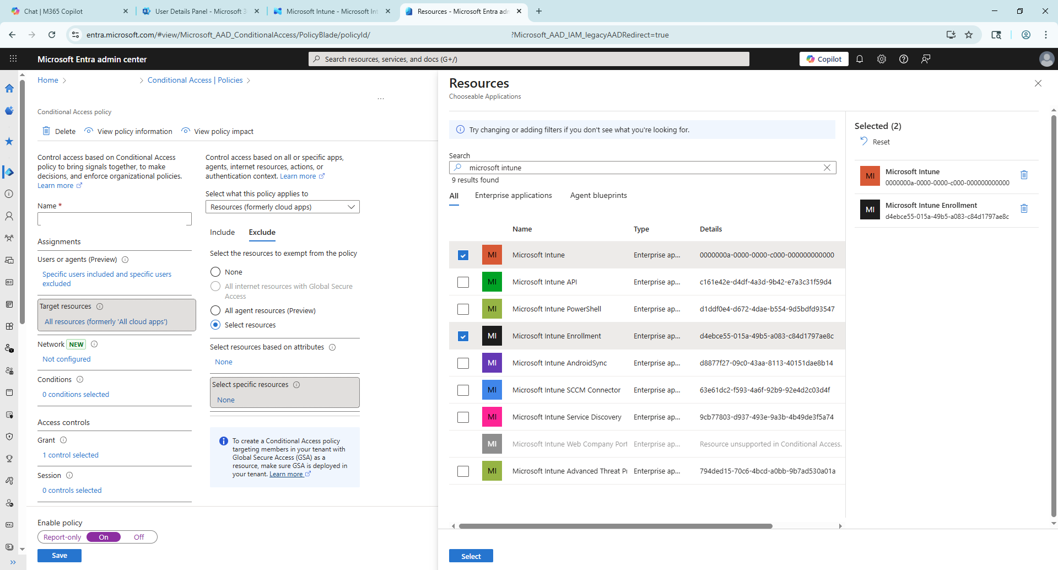The width and height of the screenshot is (1058, 570).
Task: Open Copilot from the top bar
Action: (x=823, y=59)
